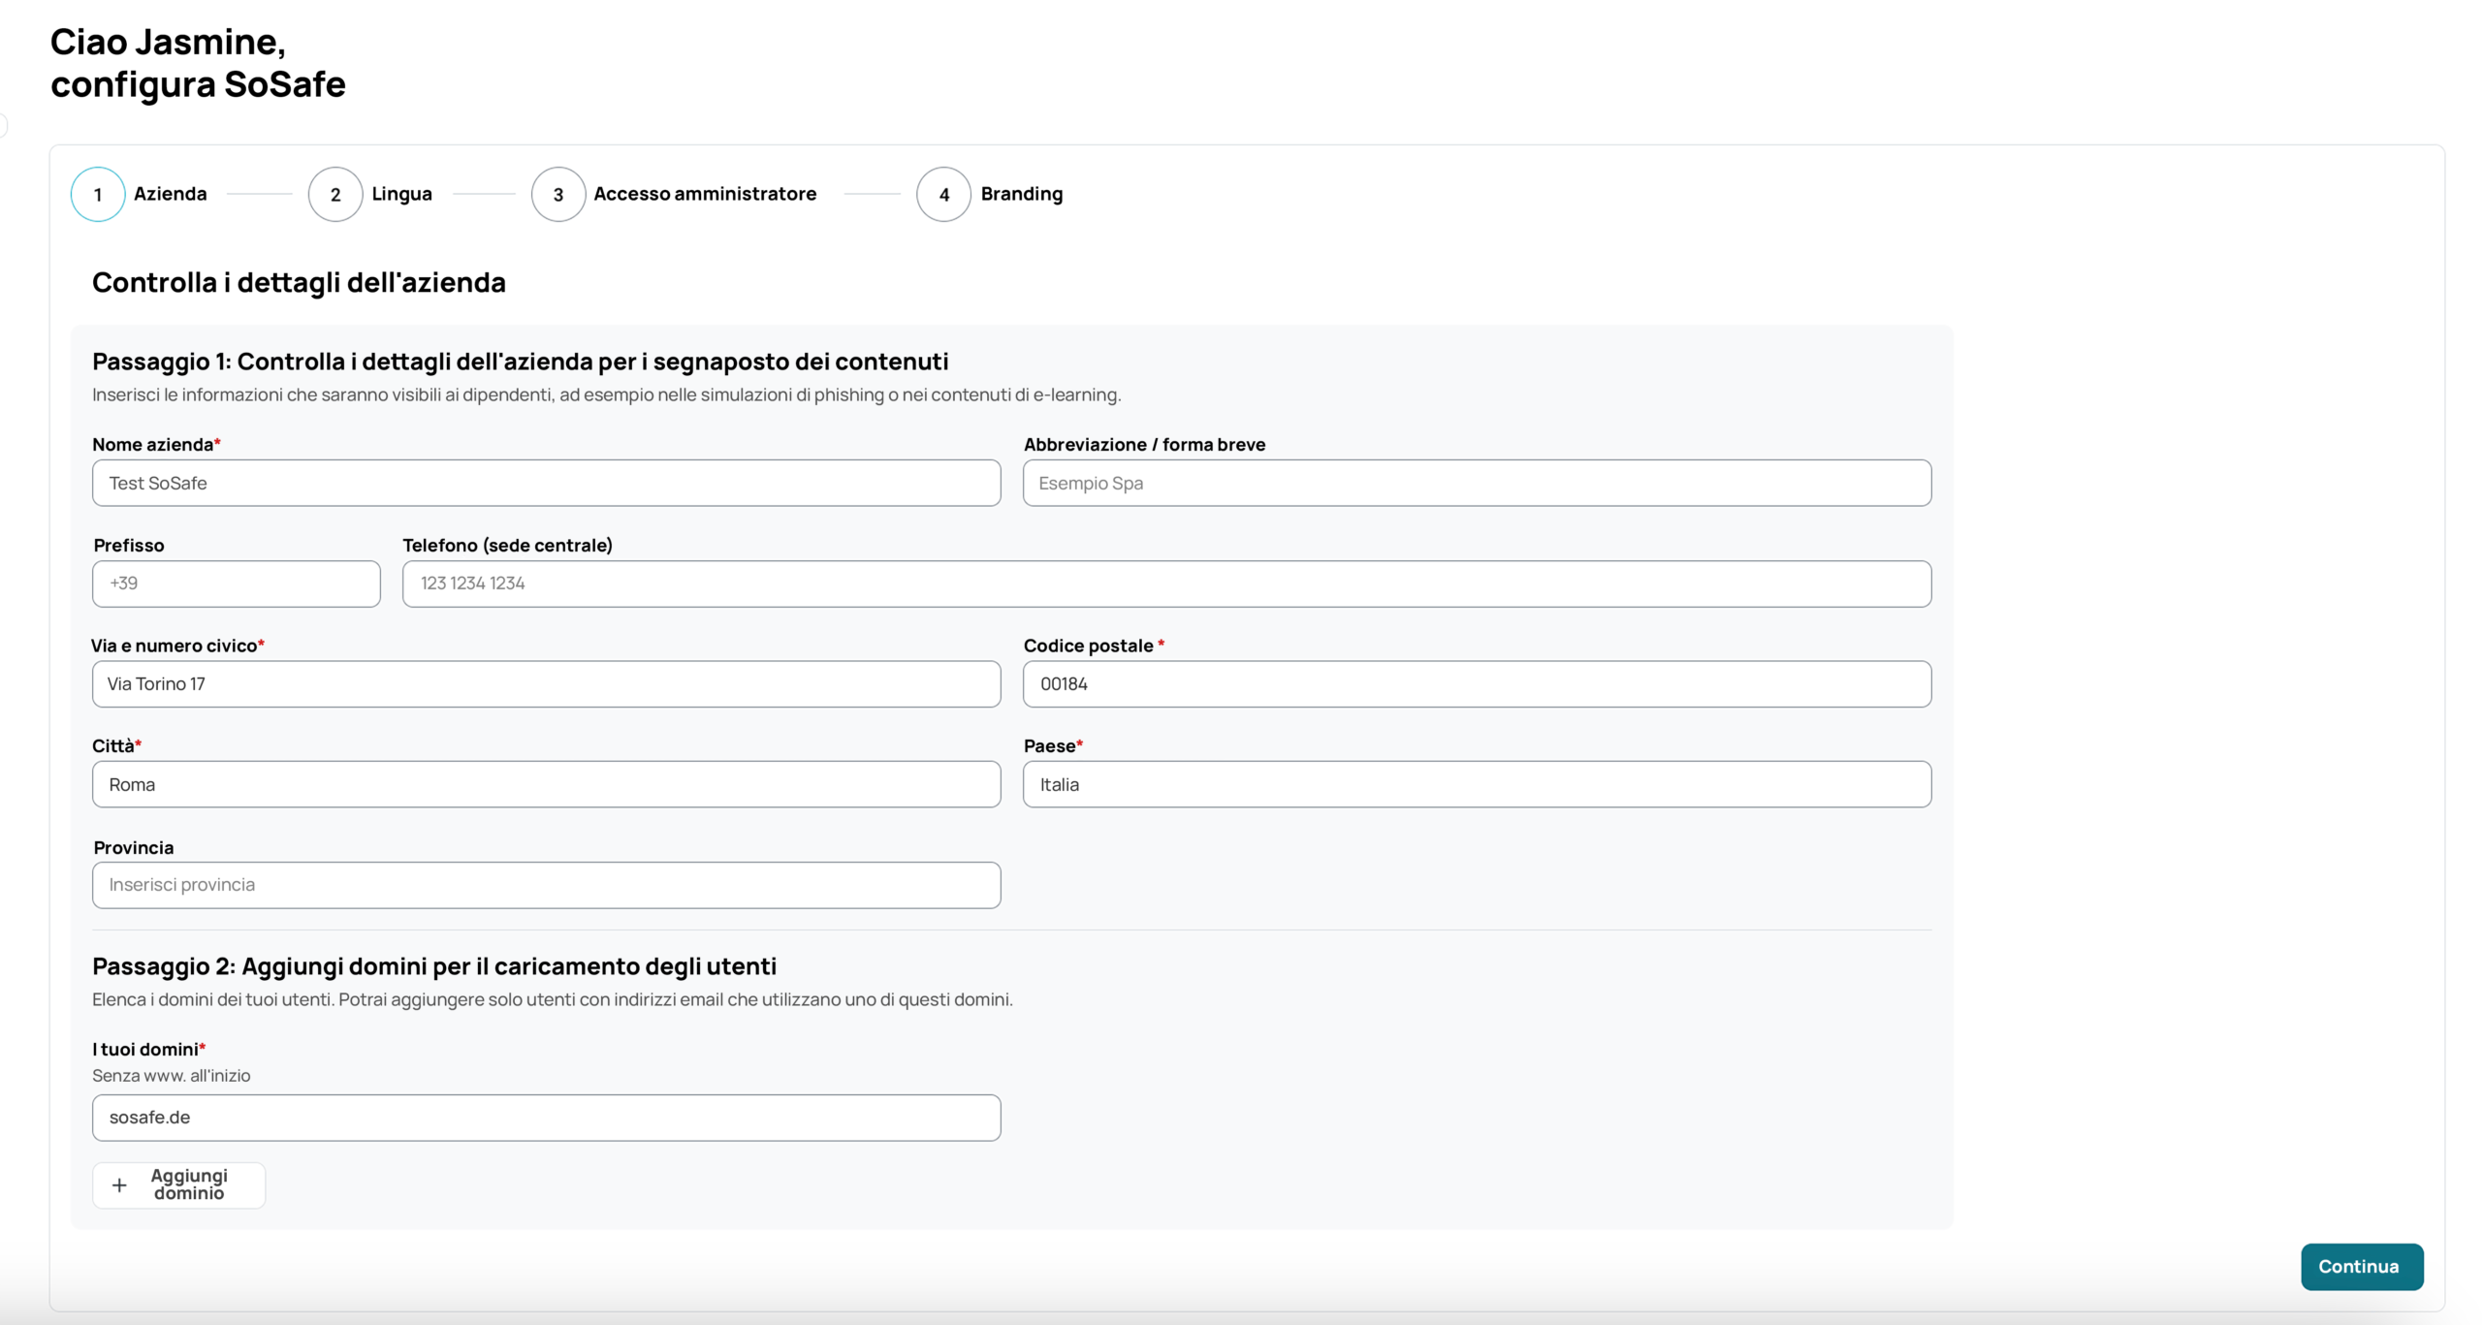Viewport: 2482px width, 1325px height.
Task: Click the "Senza www. all'inizio" hint text
Action: coord(172,1076)
